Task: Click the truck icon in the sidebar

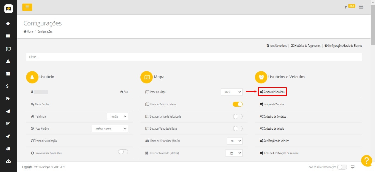Action: coord(8,149)
